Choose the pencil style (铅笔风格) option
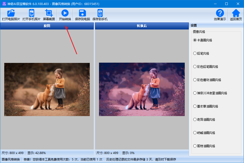244x163 pixels. 195,53
